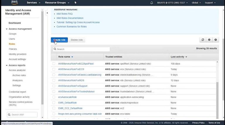The height and width of the screenshot is (125, 225).
Task: Open table settings gear icon
Action: (209, 40)
